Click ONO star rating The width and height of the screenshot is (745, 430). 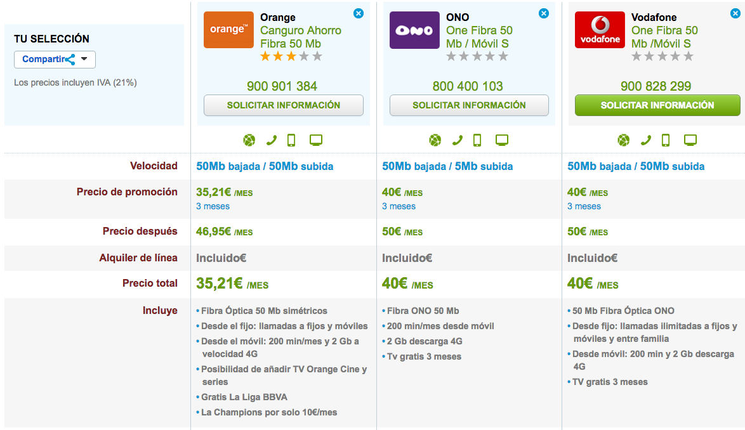click(477, 56)
